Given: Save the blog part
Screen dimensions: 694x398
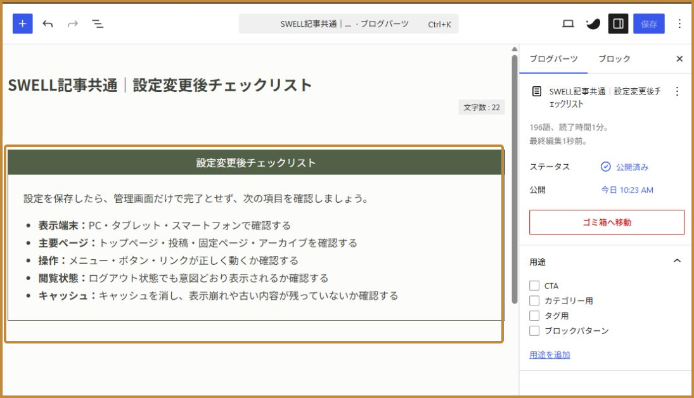Looking at the screenshot, I should coord(649,24).
